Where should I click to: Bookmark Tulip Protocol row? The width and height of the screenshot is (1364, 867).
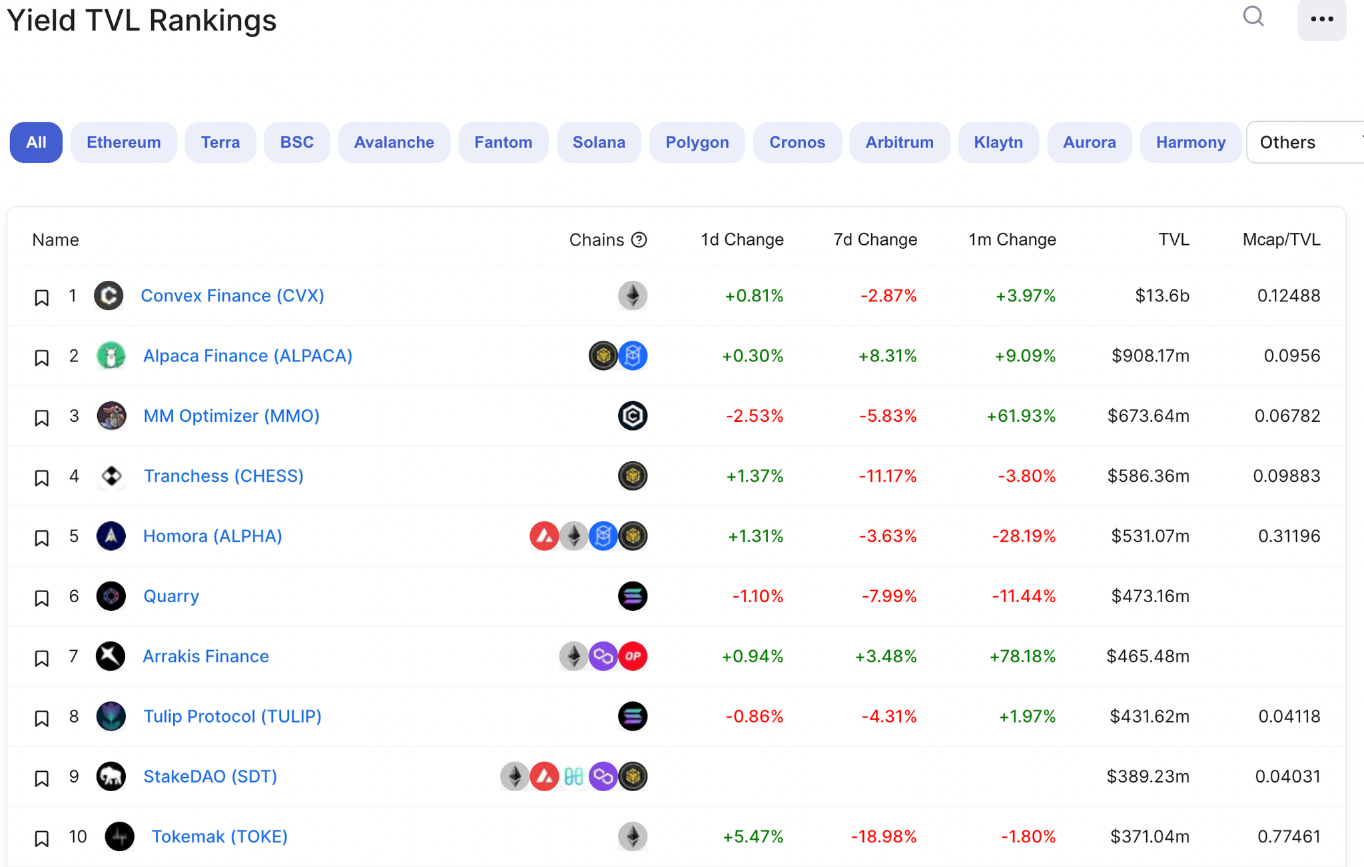click(x=41, y=718)
